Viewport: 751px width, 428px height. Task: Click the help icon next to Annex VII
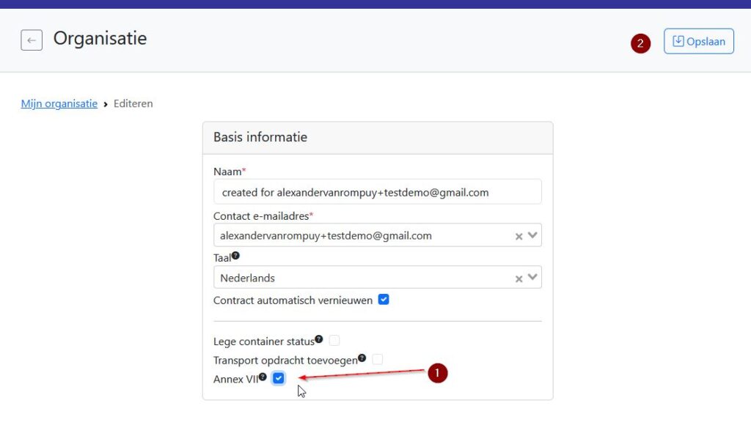pos(263,377)
